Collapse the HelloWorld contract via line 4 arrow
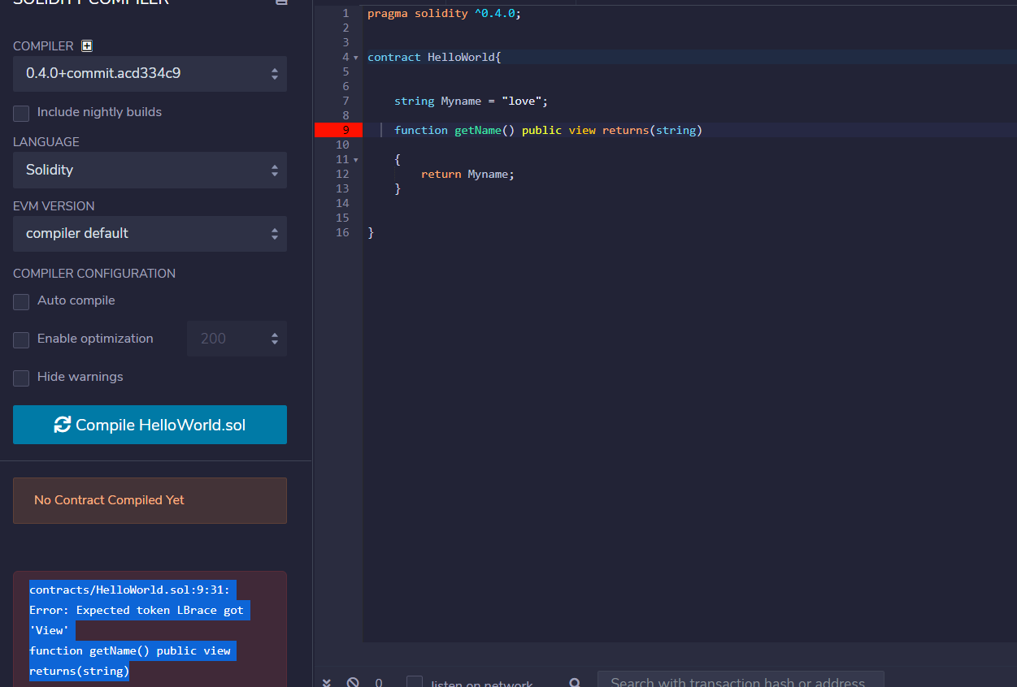Image resolution: width=1017 pixels, height=687 pixels. point(356,57)
